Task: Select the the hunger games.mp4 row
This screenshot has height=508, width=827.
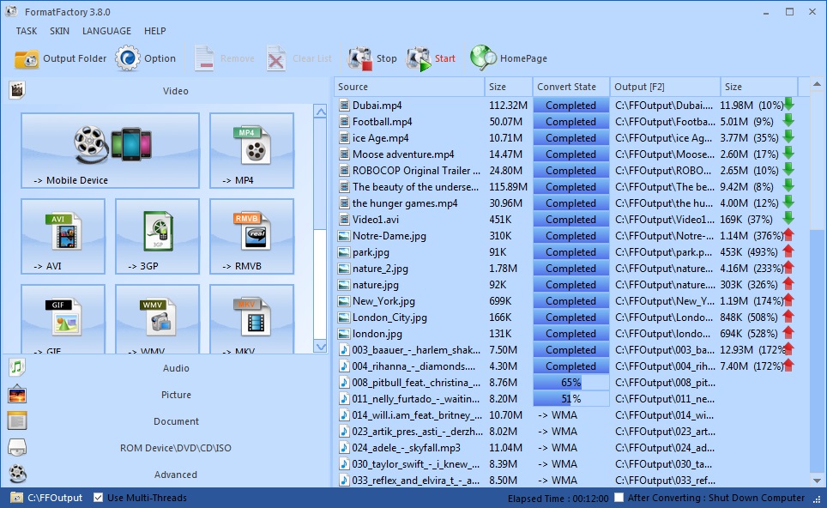Action: (566, 203)
